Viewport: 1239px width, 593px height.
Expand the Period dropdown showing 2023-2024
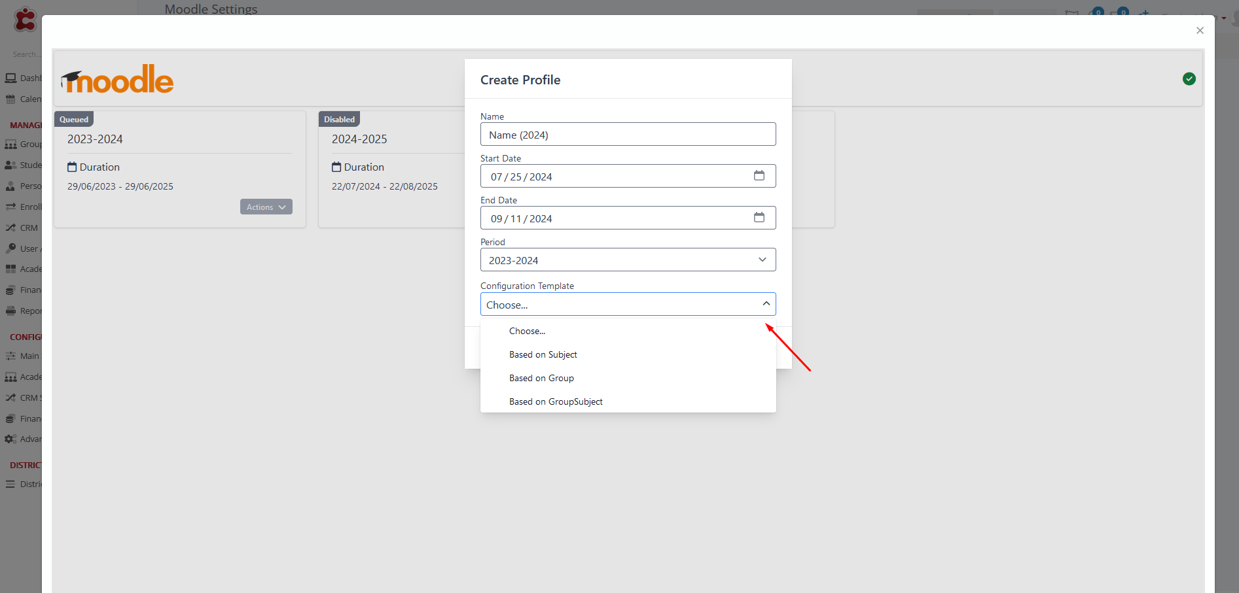coord(628,260)
